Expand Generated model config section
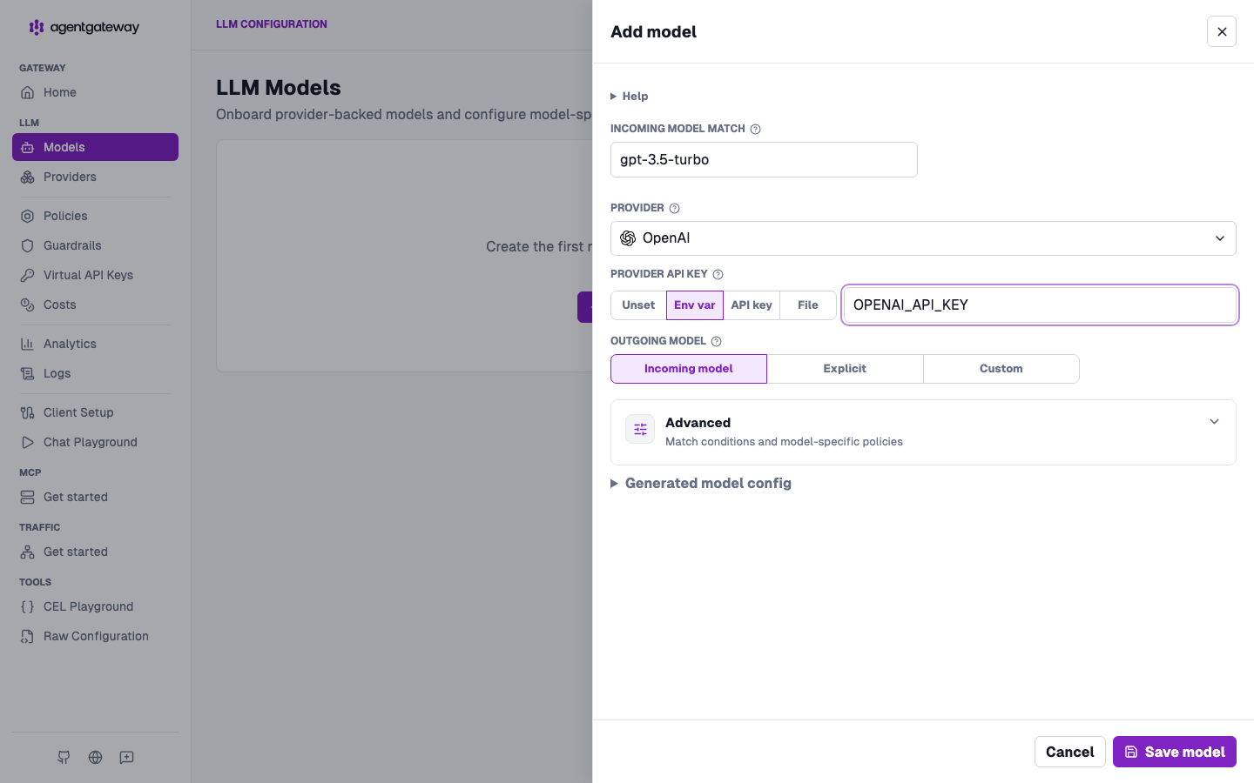This screenshot has width=1254, height=783. tap(701, 483)
